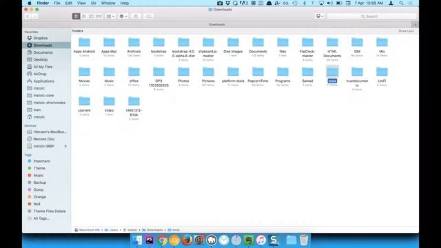This screenshot has width=441, height=248.
Task: Select Dropbox in the sidebar
Action: [40, 38]
